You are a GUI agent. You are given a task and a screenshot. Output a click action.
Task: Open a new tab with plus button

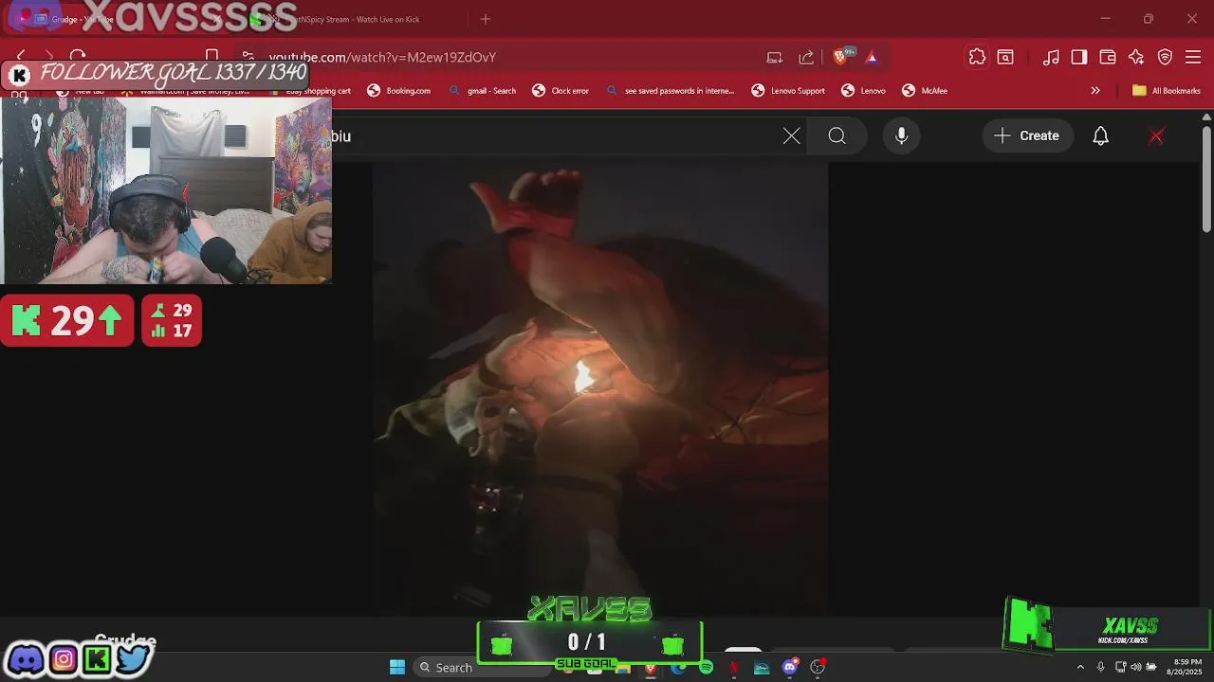pos(486,19)
